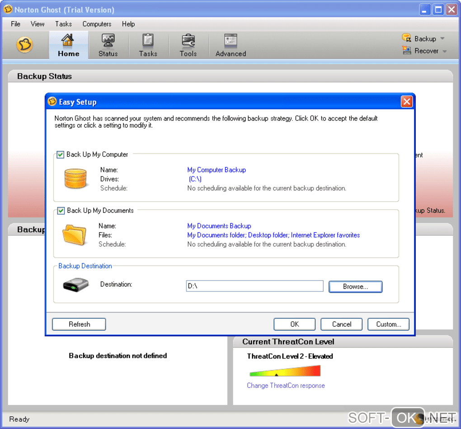Viewport: 461px width, 429px height.
Task: Click the Recover icon in the toolbar
Action: [407, 50]
